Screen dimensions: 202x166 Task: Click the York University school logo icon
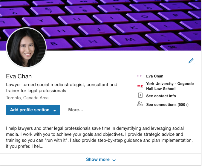coord(140,86)
